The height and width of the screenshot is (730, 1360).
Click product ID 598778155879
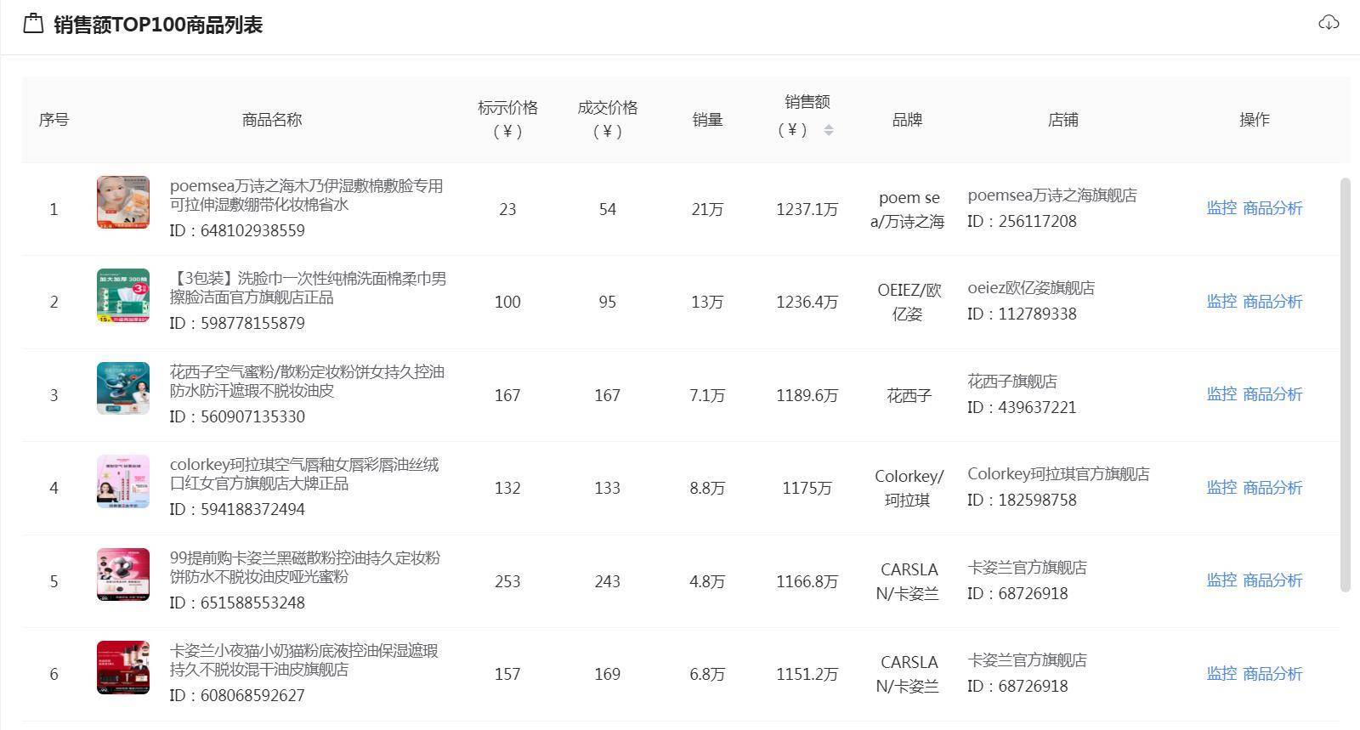coord(237,323)
